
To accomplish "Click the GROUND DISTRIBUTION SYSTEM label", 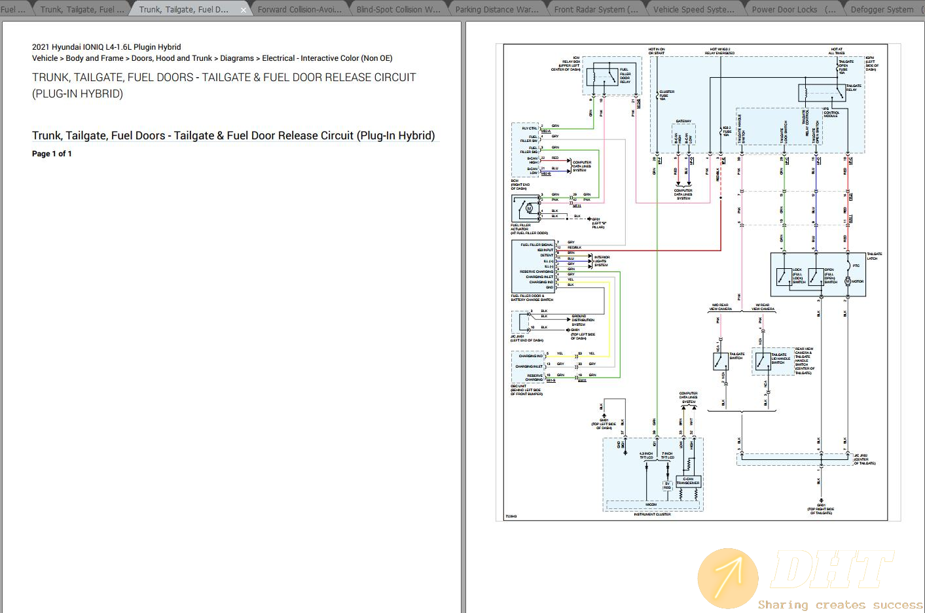I will [x=583, y=321].
